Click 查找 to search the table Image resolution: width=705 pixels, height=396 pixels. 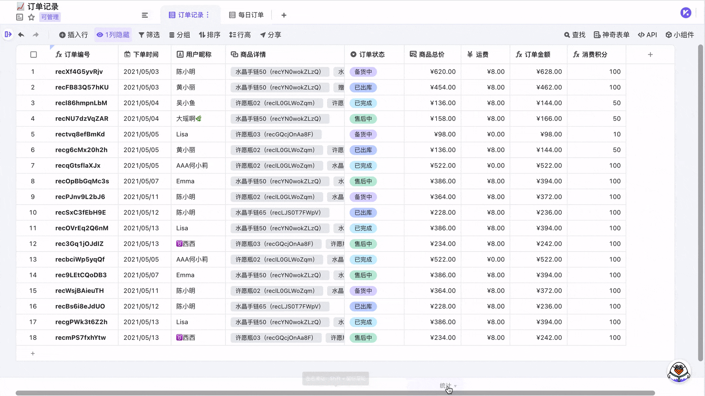pos(575,35)
